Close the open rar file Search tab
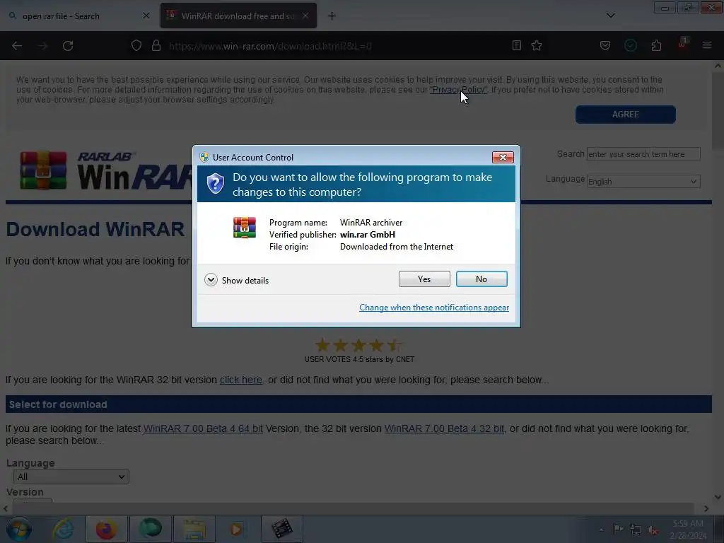This screenshot has width=724, height=543. point(146,16)
